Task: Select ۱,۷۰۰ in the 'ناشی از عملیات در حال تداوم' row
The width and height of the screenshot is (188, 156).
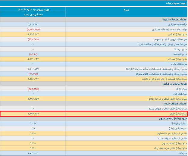Action: click(33, 133)
